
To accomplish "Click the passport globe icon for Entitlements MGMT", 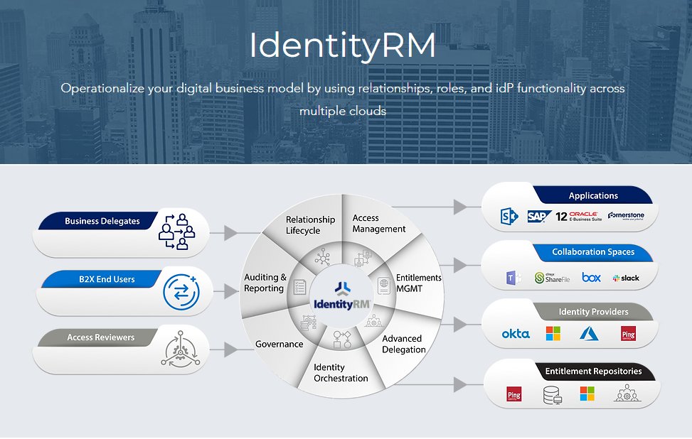I will click(383, 286).
